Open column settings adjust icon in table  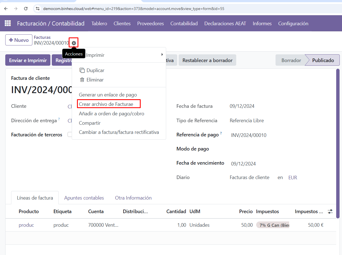330,211
